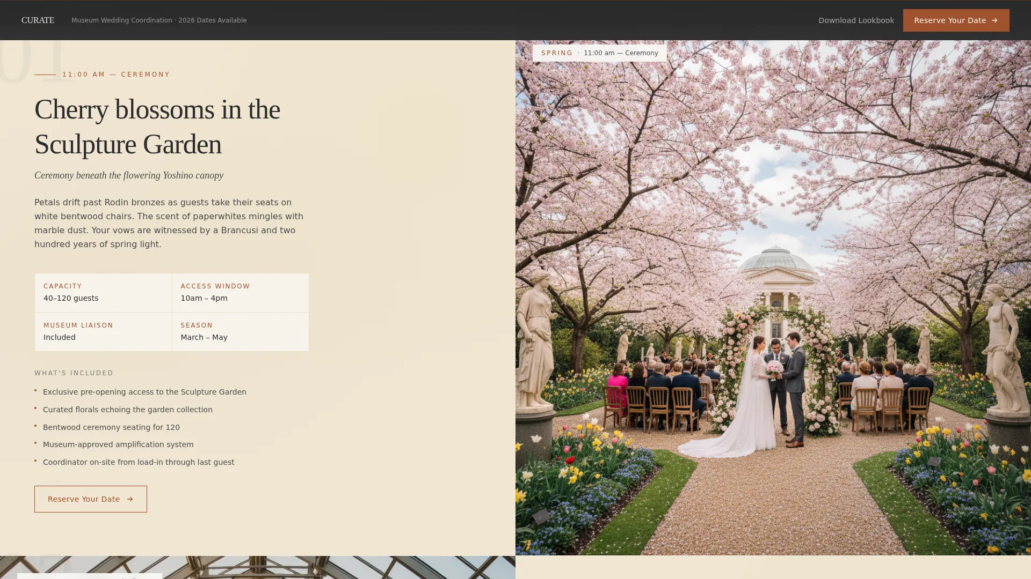The image size is (1031, 579).
Task: Click the Reserve Your Date button below included list
Action: pos(91,499)
